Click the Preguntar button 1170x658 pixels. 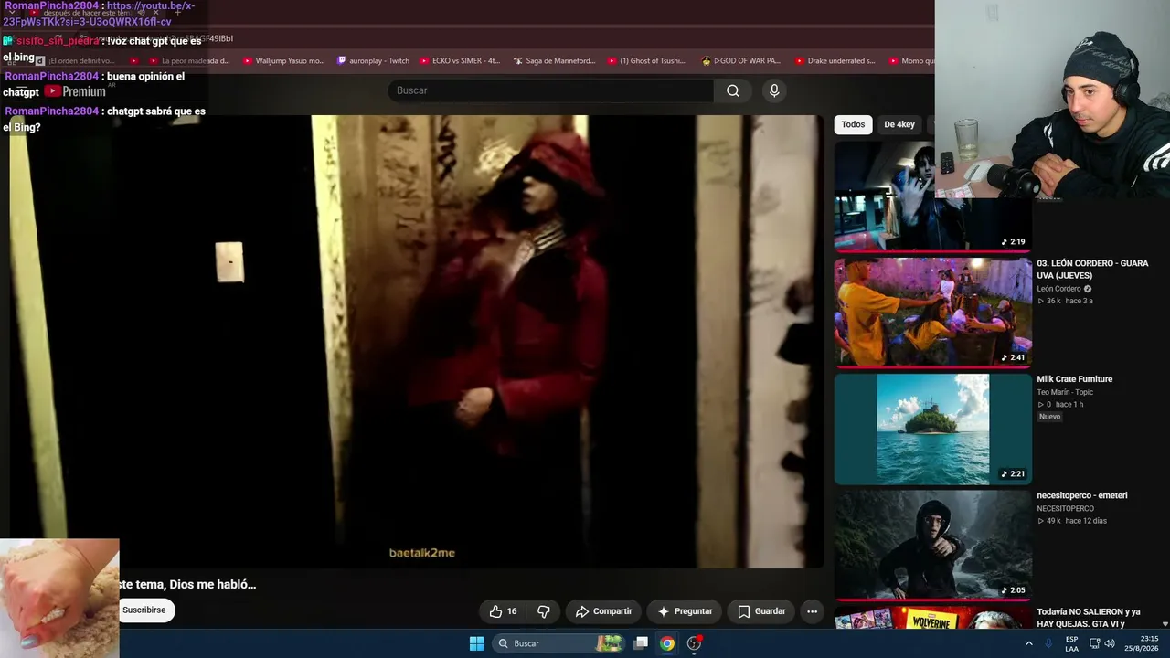685,611
